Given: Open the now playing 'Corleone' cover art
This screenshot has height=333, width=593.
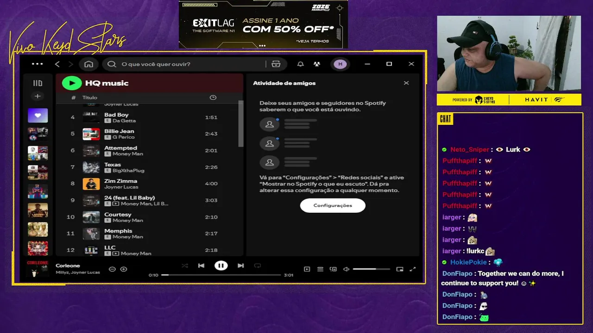Looking at the screenshot, I should 38,269.
